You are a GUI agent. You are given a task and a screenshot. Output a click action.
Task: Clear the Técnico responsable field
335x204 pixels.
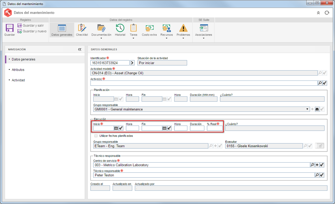322,175
